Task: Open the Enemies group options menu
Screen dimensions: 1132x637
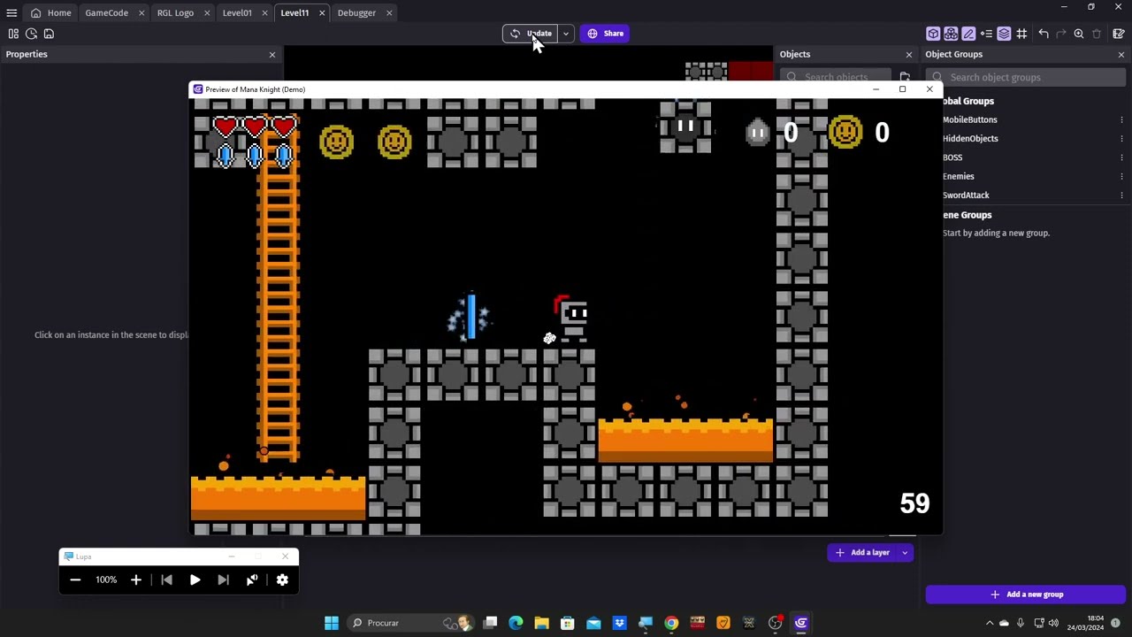Action: click(1121, 176)
